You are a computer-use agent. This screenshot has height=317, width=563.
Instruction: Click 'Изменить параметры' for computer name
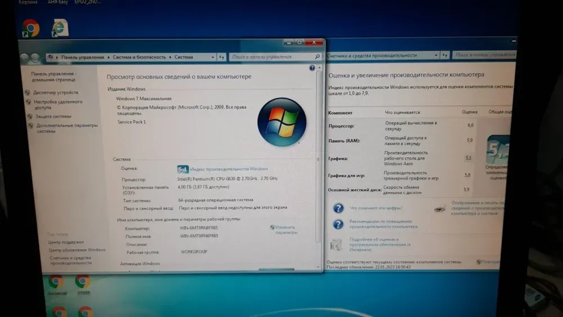pos(286,230)
